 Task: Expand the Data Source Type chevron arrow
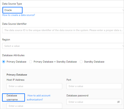pyautogui.click(x=123, y=10)
